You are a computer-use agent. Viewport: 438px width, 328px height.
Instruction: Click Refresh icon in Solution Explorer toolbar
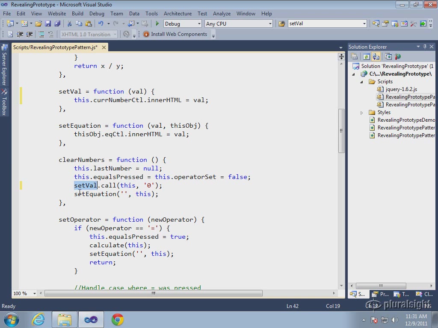pos(366,57)
